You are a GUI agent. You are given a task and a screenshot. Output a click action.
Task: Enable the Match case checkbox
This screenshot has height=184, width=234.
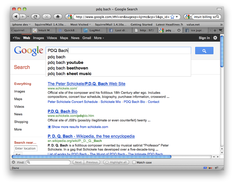(x=134, y=162)
